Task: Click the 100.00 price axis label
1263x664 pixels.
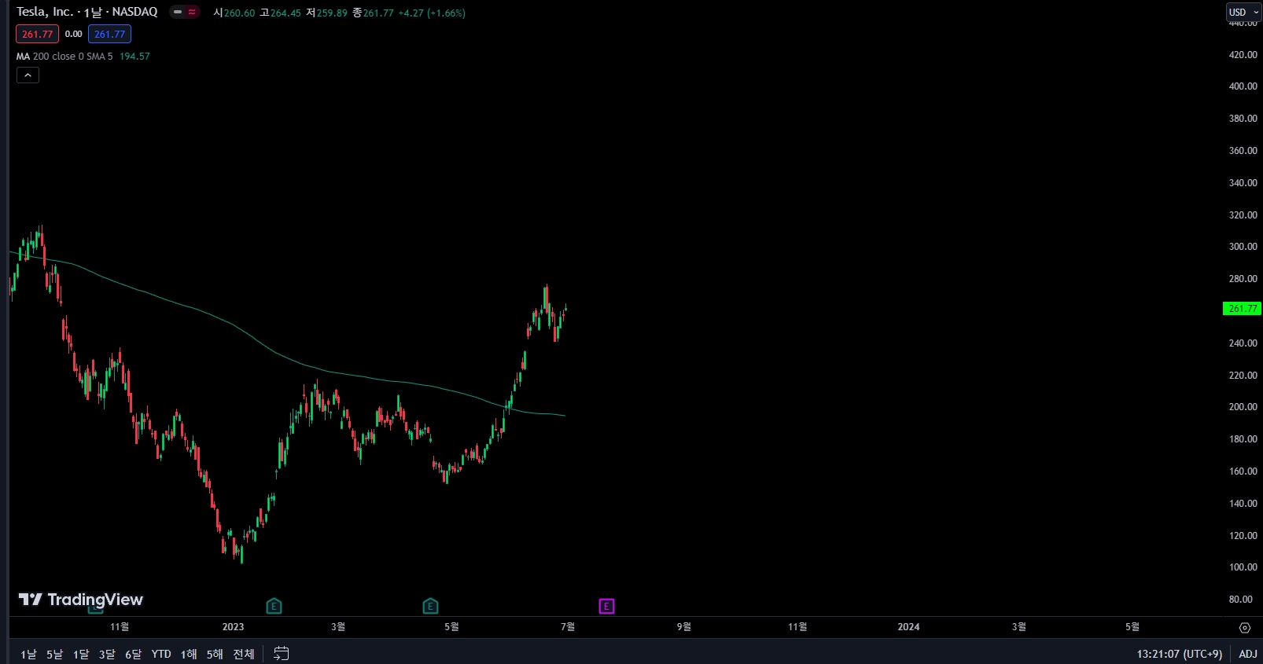Action: tap(1243, 567)
